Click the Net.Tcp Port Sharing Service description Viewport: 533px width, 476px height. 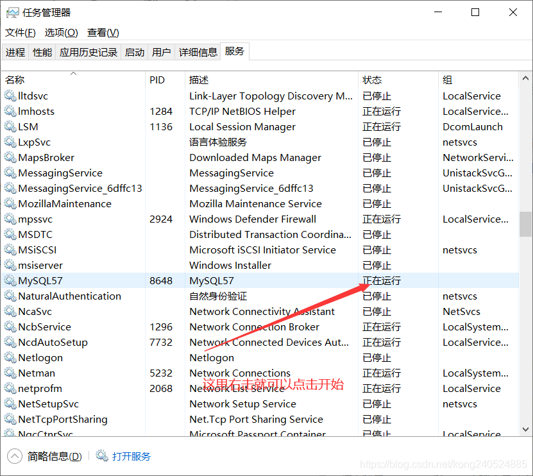coord(257,419)
